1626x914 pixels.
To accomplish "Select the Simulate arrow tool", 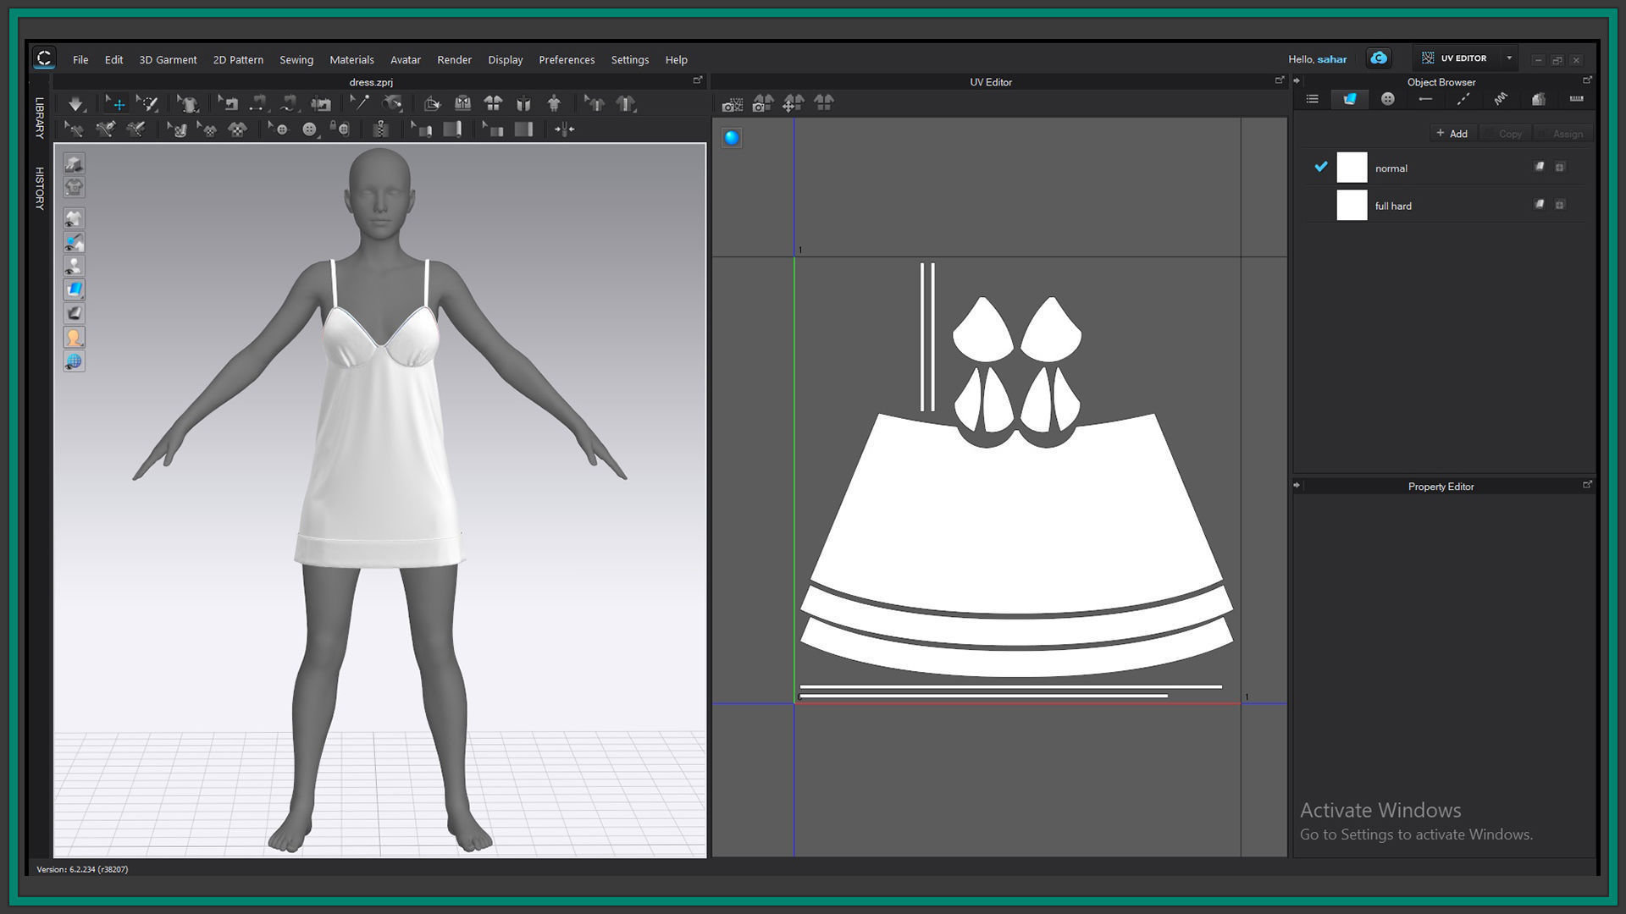I will tap(75, 104).
